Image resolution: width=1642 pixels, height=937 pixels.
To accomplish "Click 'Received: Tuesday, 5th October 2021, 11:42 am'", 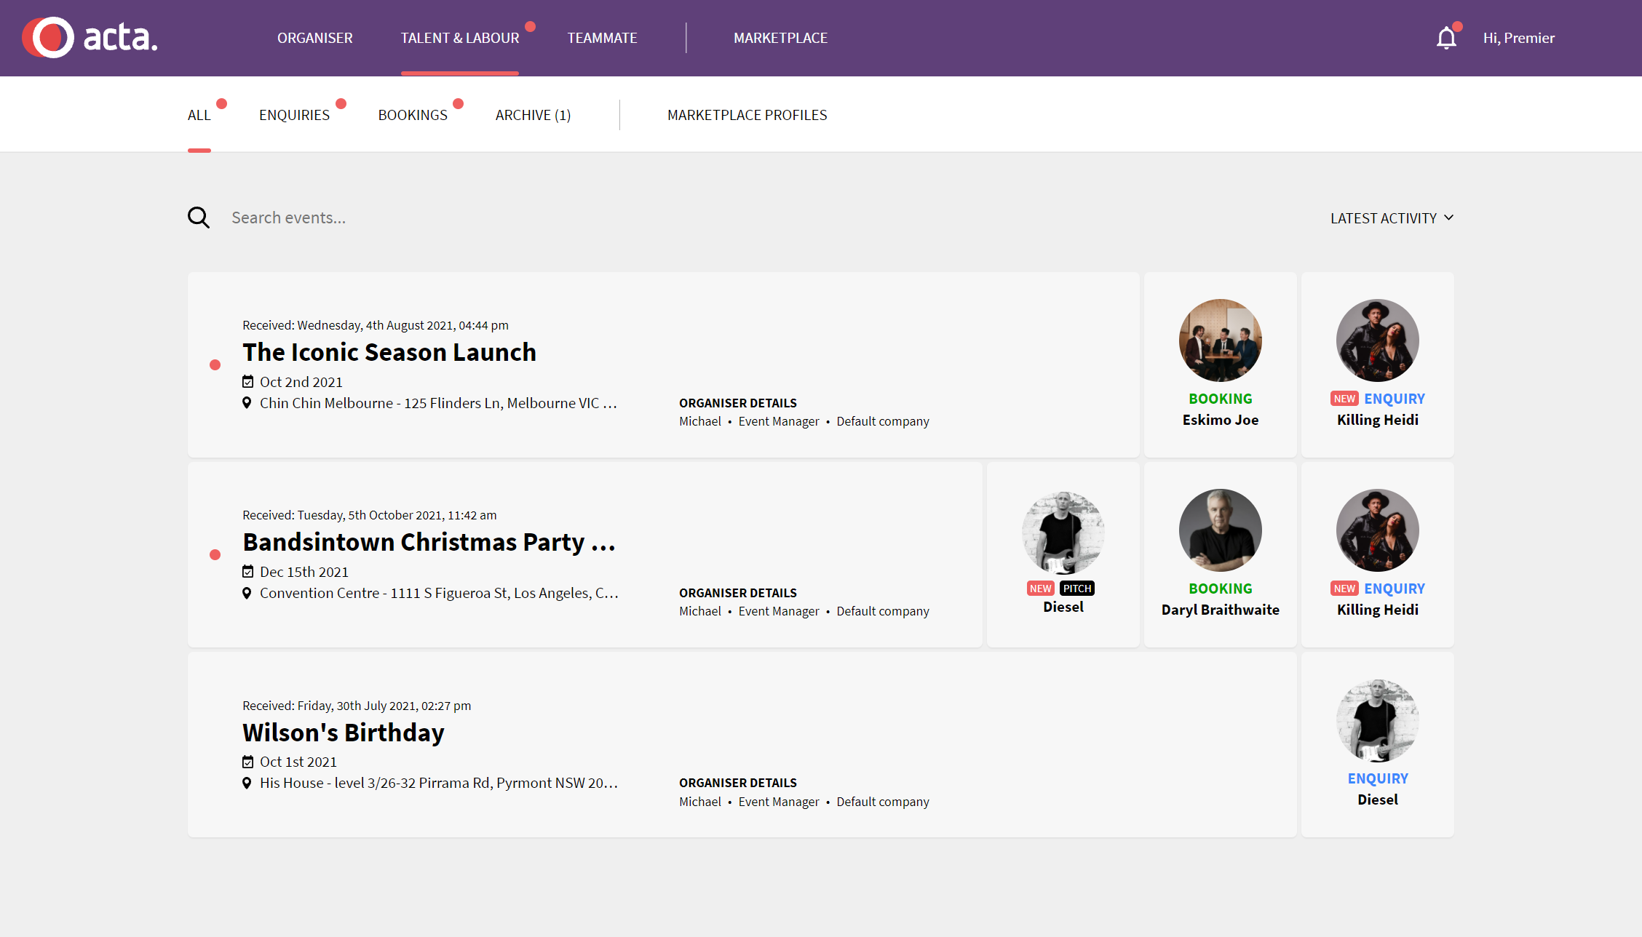I will pyautogui.click(x=370, y=515).
